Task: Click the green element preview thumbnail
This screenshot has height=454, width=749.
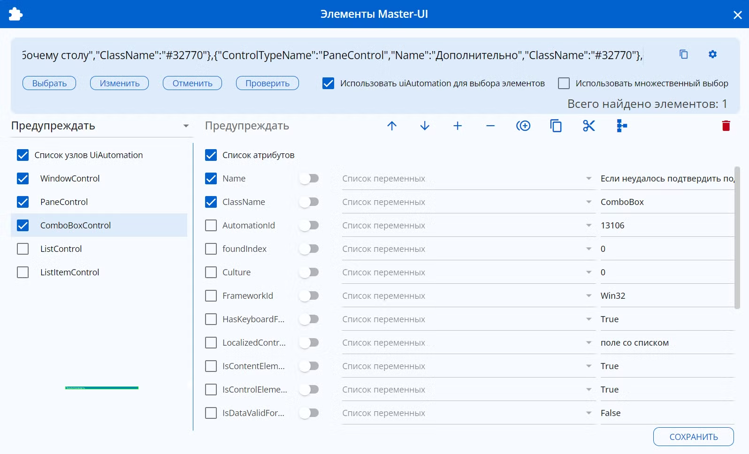Action: [x=102, y=388]
